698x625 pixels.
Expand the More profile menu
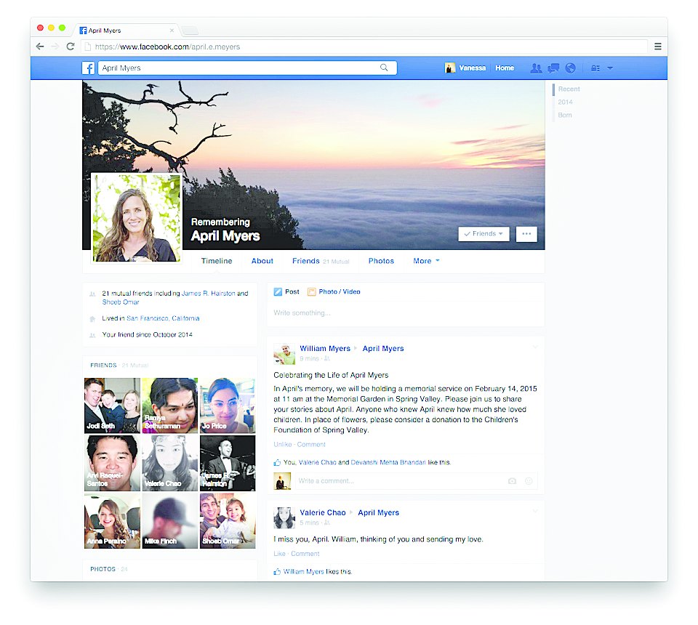point(426,261)
